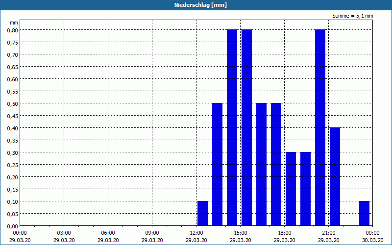
Task: Select the 0,50 bar at 16:00
Action: tap(262, 165)
